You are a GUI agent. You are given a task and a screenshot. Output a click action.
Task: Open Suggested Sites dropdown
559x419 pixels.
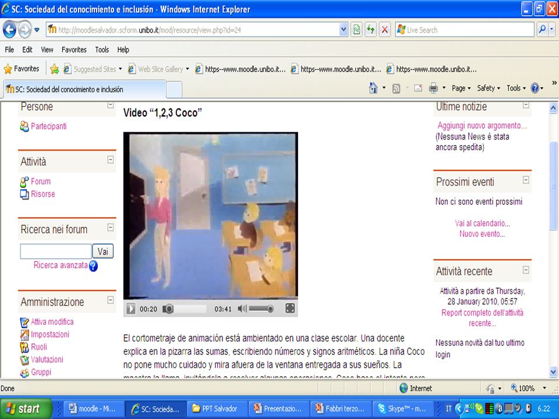[93, 69]
